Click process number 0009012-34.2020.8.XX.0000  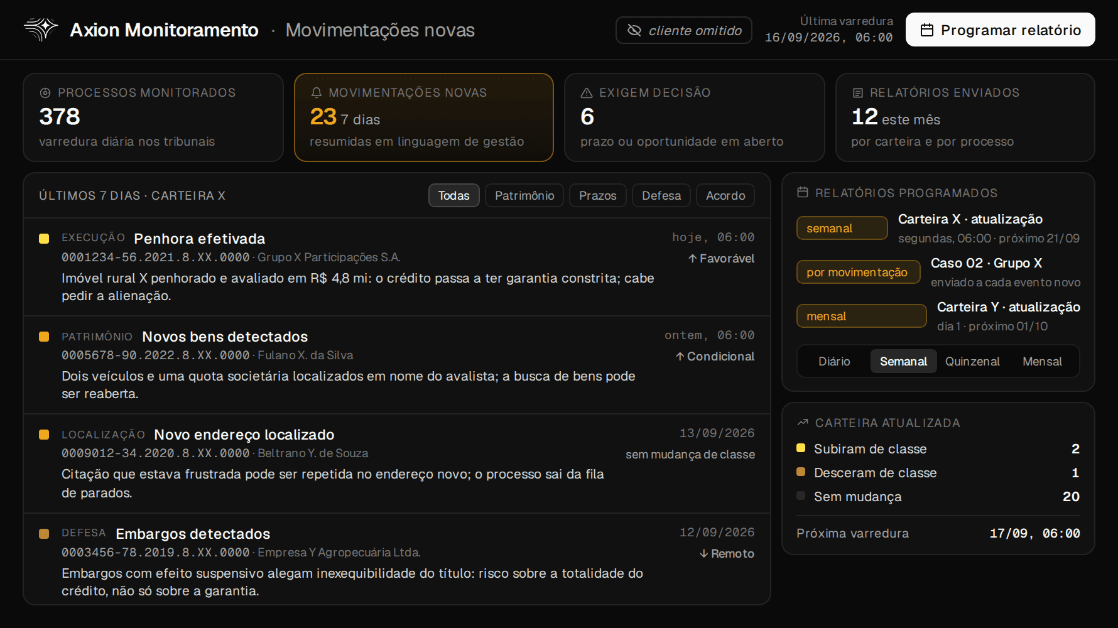[x=156, y=453]
